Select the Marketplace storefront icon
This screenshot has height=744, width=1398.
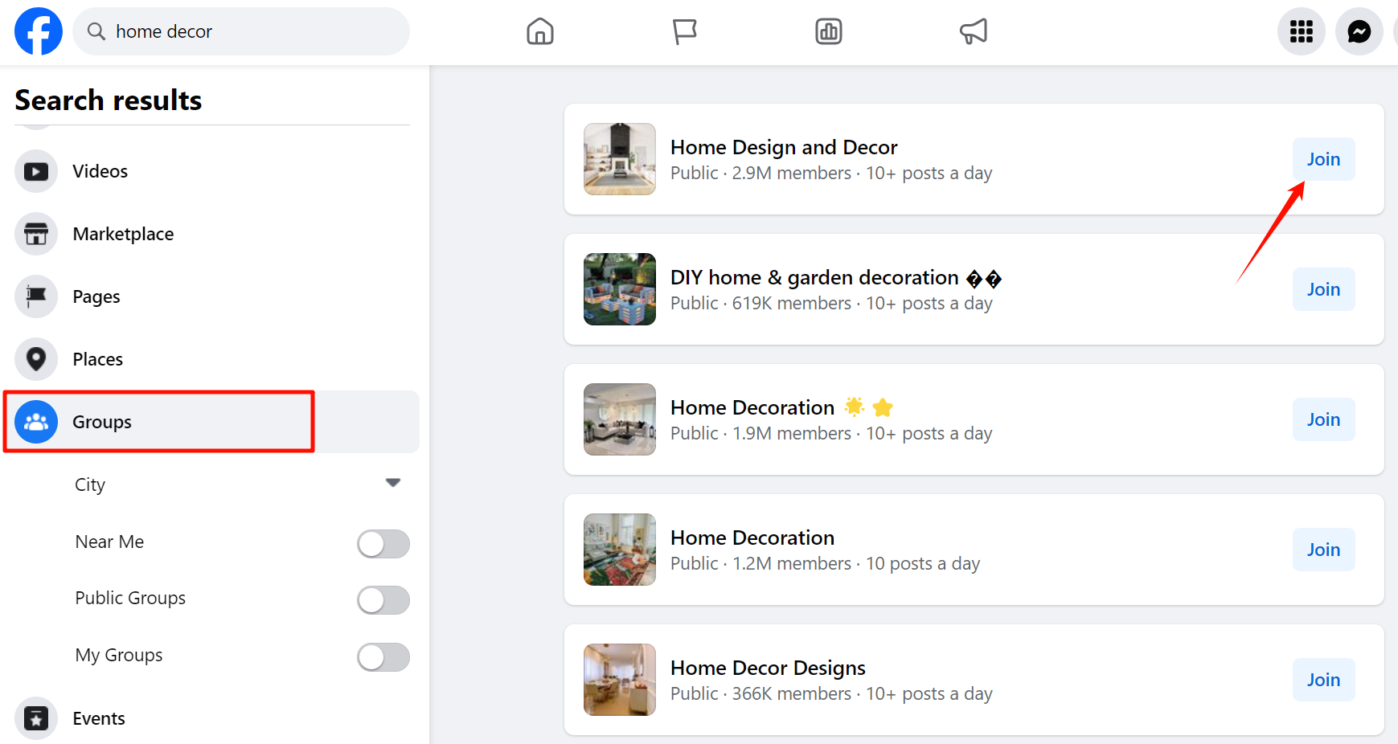click(x=36, y=234)
